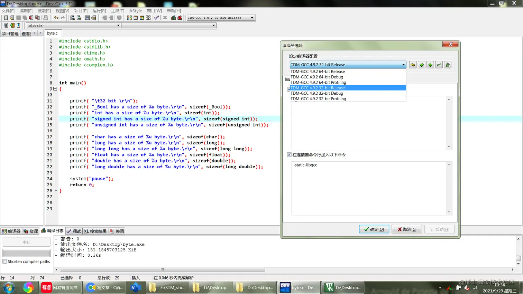Select TDM-GCC 4.9.2 64-bit Release option
The image size is (523, 294).
[x=348, y=72]
